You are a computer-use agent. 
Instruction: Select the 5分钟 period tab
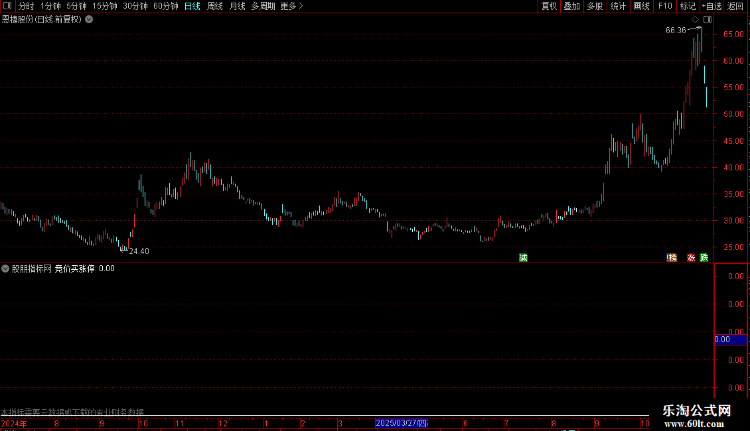(76, 6)
